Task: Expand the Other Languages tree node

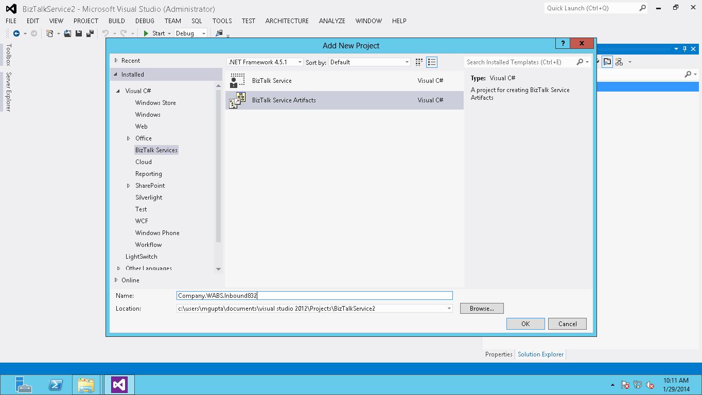Action: tap(119, 268)
